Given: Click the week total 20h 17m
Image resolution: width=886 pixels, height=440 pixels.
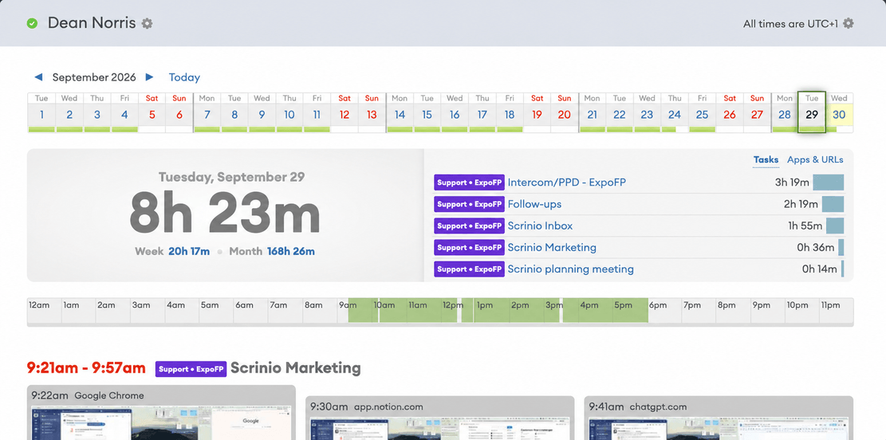Looking at the screenshot, I should pyautogui.click(x=189, y=251).
